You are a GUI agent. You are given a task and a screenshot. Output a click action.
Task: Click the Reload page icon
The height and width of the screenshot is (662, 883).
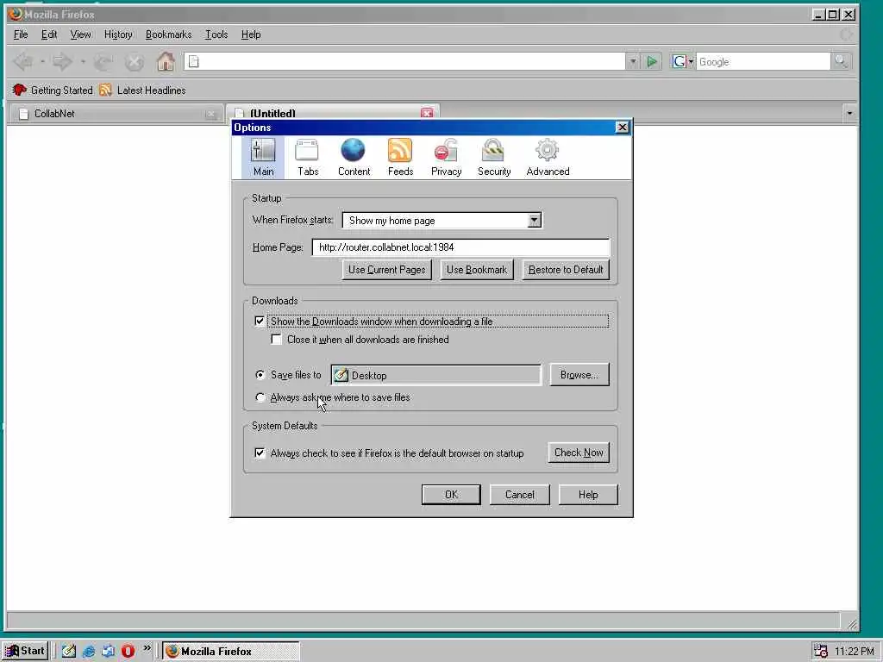coord(103,61)
